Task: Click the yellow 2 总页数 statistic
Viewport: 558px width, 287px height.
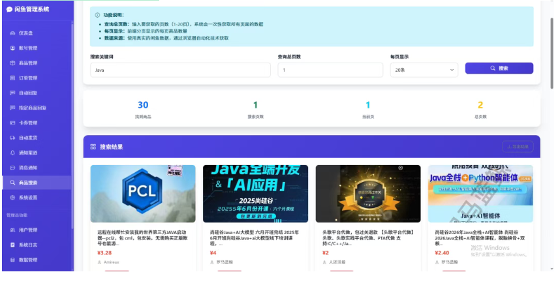Action: tap(480, 109)
